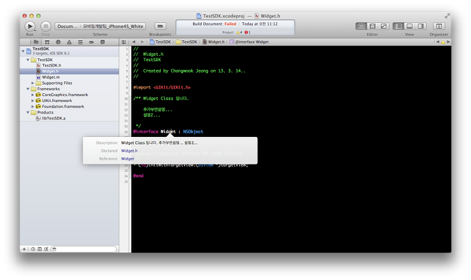This screenshot has width=471, height=280.
Task: Collapse the TestSDK project root
Action: (x=23, y=51)
